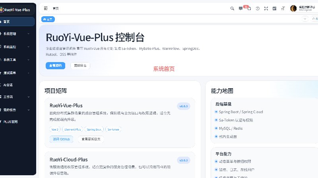
Task: Click the 首页 breadcrumb in the top bar
Action: [x=56, y=8]
